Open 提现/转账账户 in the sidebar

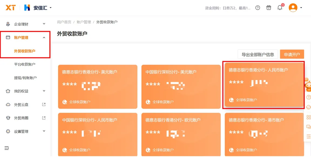click(x=25, y=78)
